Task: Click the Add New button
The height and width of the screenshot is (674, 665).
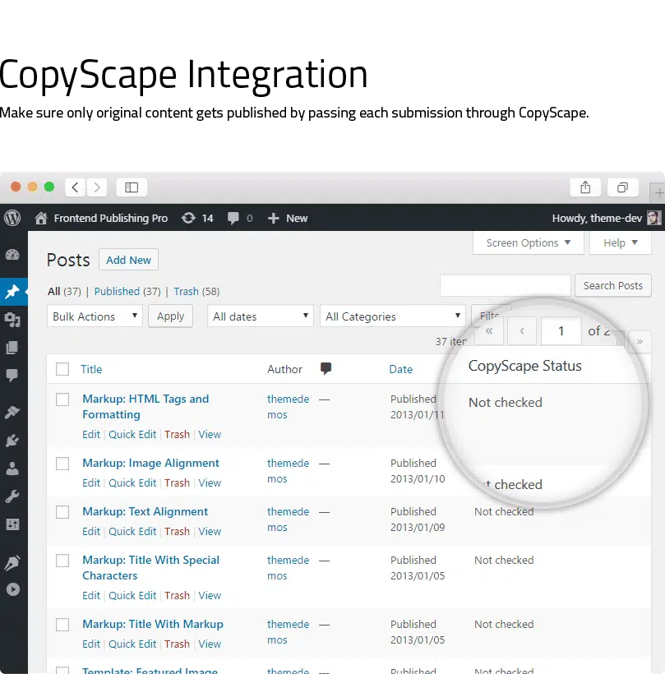Action: [128, 260]
